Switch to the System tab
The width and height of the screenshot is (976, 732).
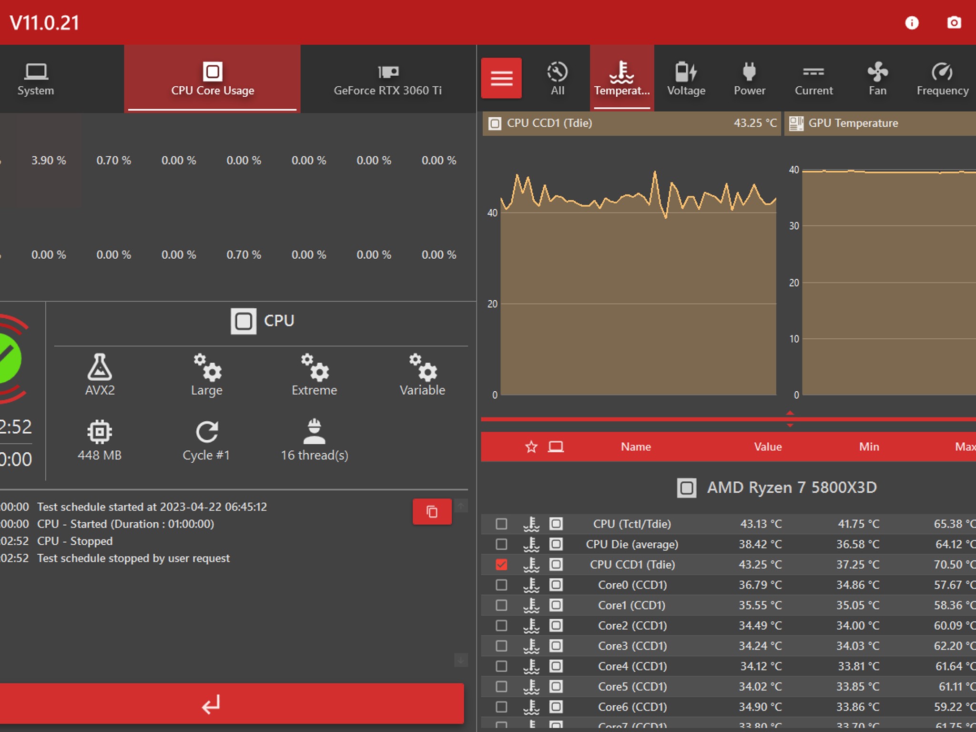click(x=35, y=80)
